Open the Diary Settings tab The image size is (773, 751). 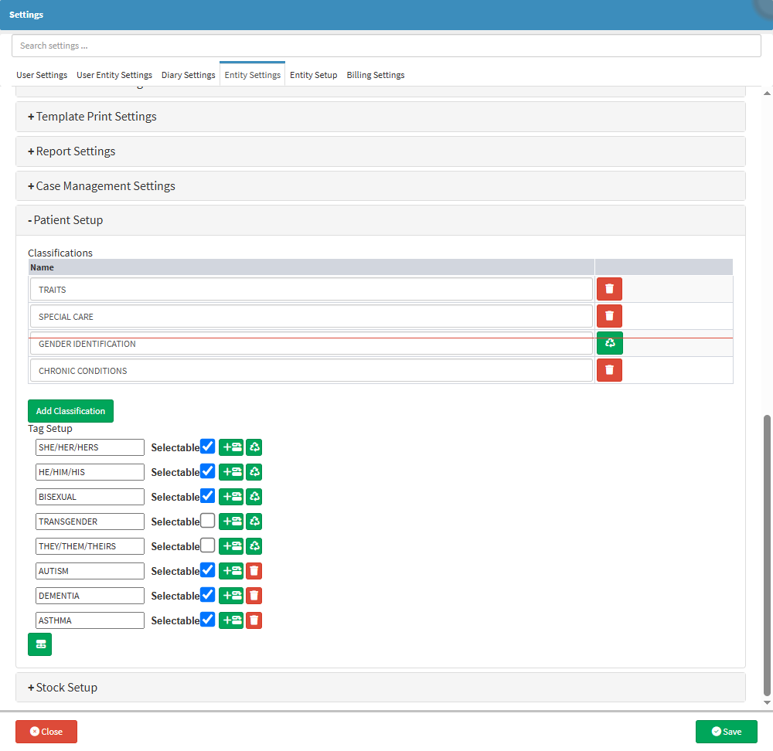click(x=188, y=75)
